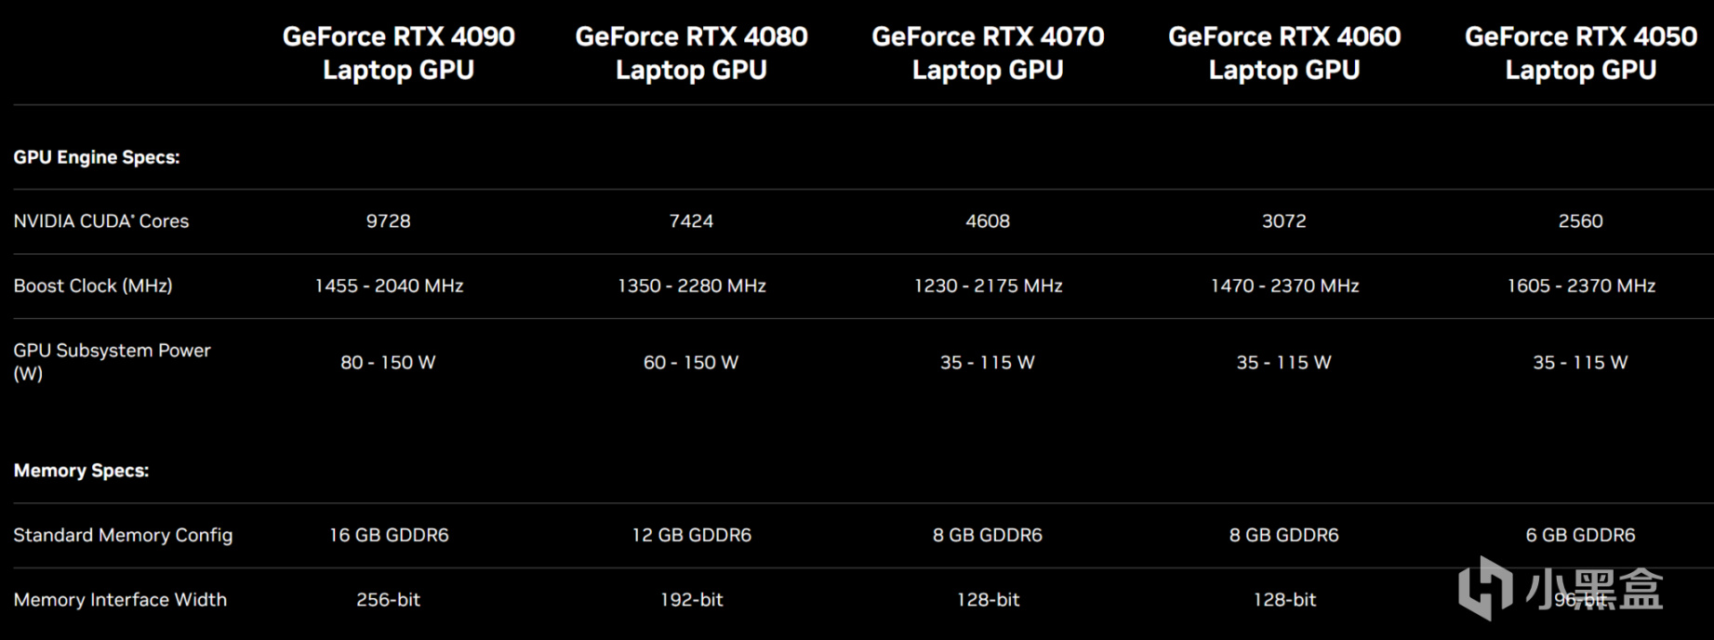Click the 80 - 150 W power value
Viewport: 1714px width, 640px height.
click(x=388, y=362)
